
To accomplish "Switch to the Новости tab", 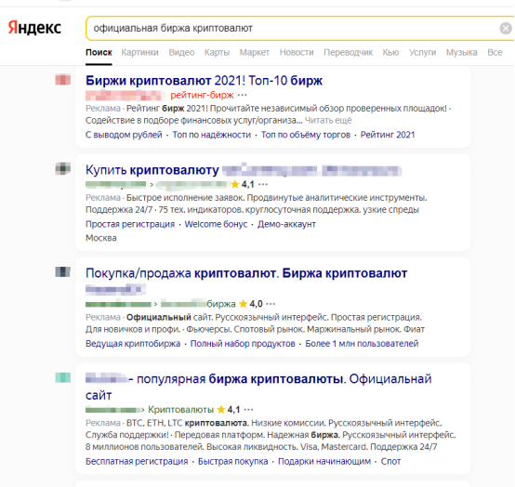I will [x=297, y=53].
